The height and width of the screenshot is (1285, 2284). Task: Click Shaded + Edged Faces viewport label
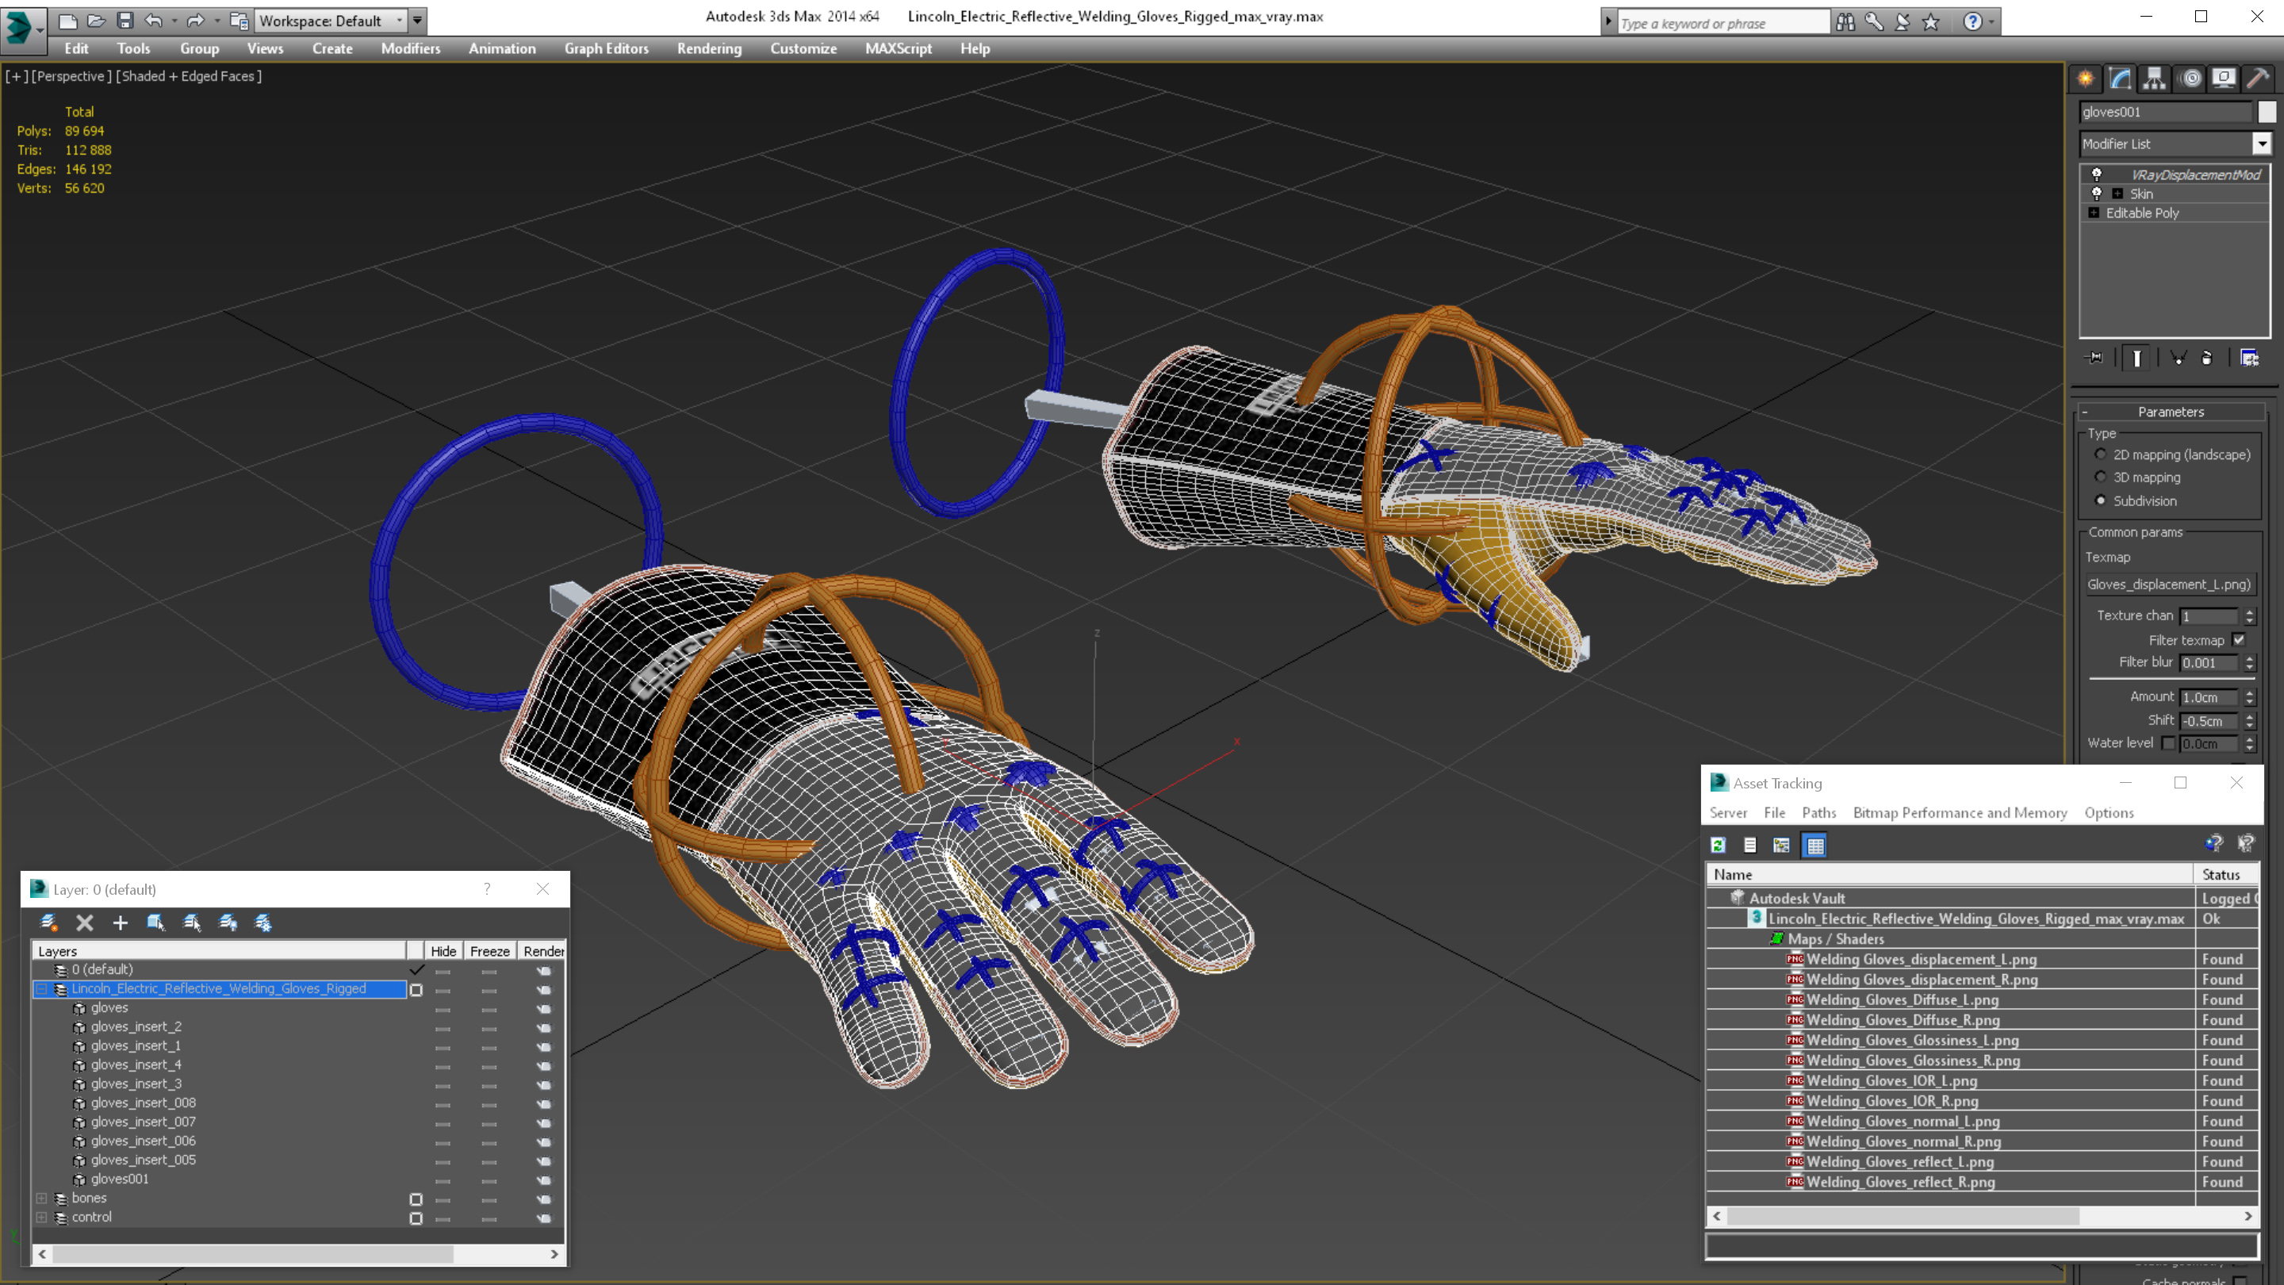point(189,76)
